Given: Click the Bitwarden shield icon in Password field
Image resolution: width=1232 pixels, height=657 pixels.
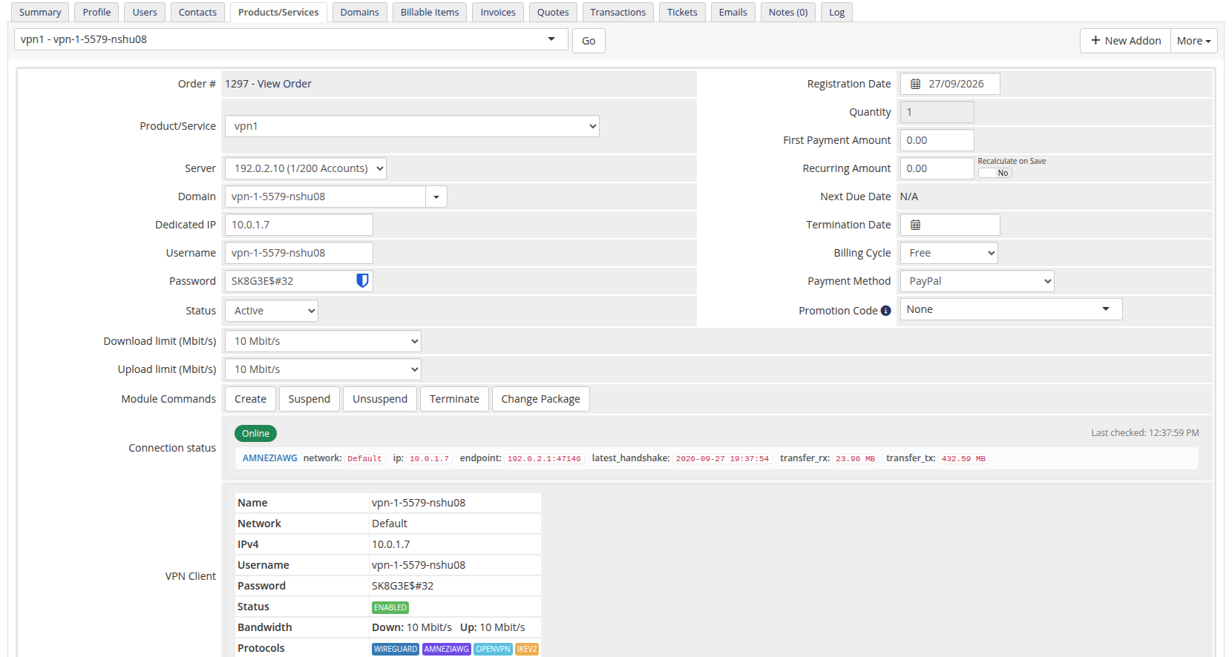Looking at the screenshot, I should pyautogui.click(x=362, y=280).
